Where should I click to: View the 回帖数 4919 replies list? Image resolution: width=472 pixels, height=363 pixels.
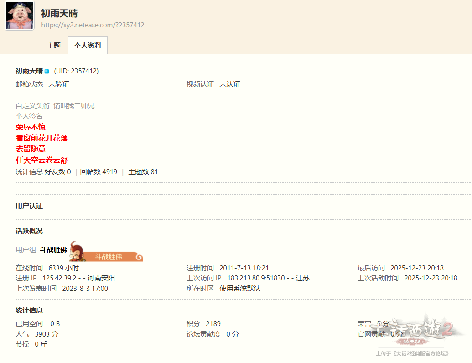point(99,172)
